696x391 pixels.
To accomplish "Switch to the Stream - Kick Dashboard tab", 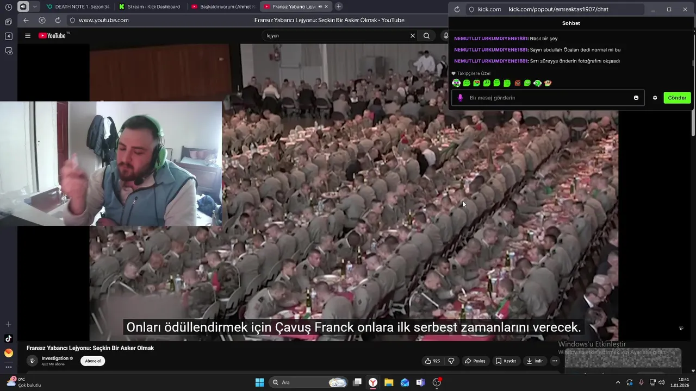I will point(150,7).
